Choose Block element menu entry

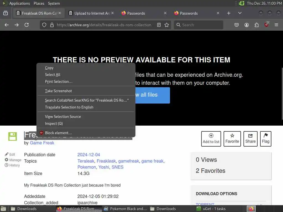(86, 133)
